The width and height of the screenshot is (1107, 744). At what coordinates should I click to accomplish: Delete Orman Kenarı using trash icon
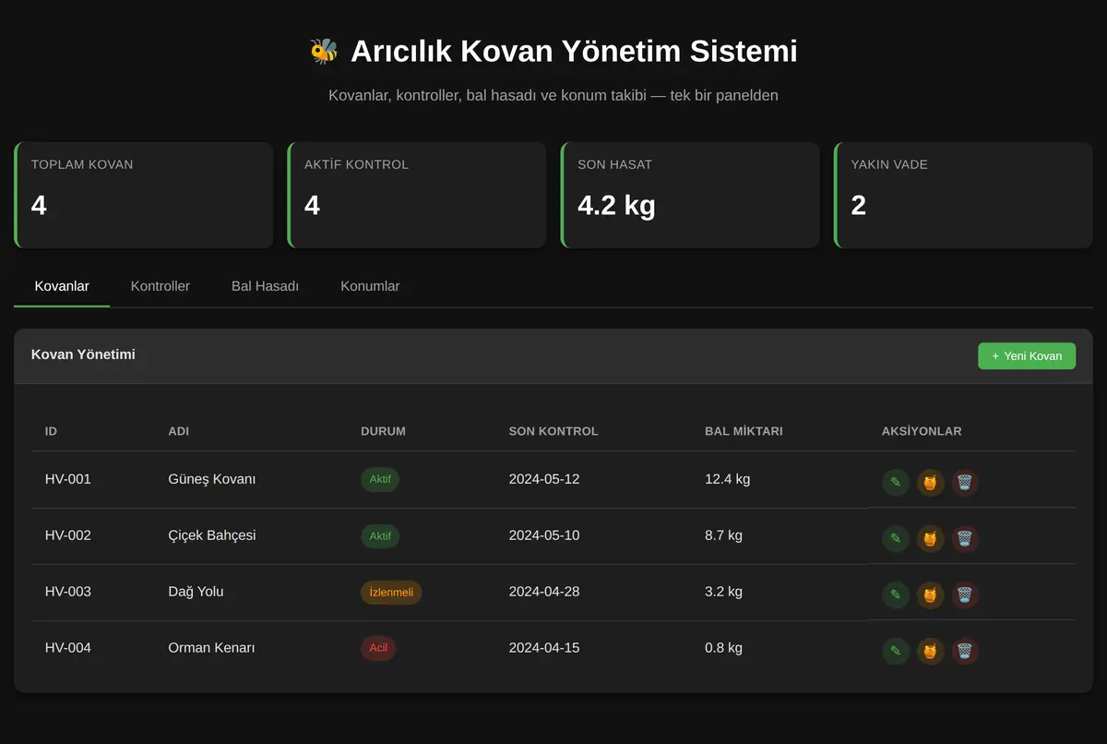[964, 651]
